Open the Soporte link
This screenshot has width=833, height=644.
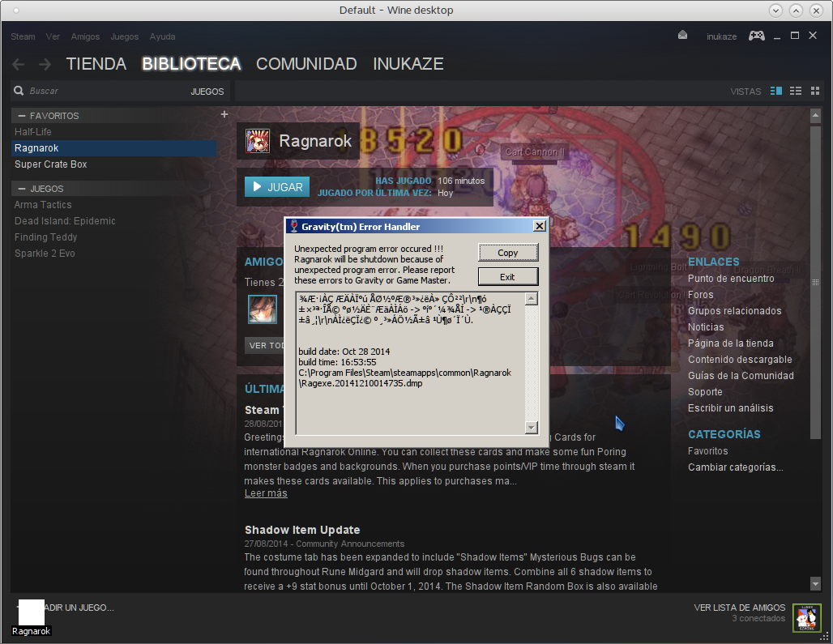tap(705, 392)
